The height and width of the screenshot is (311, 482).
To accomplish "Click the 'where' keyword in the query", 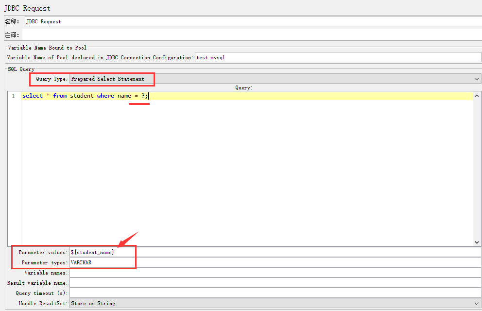I will click(105, 96).
